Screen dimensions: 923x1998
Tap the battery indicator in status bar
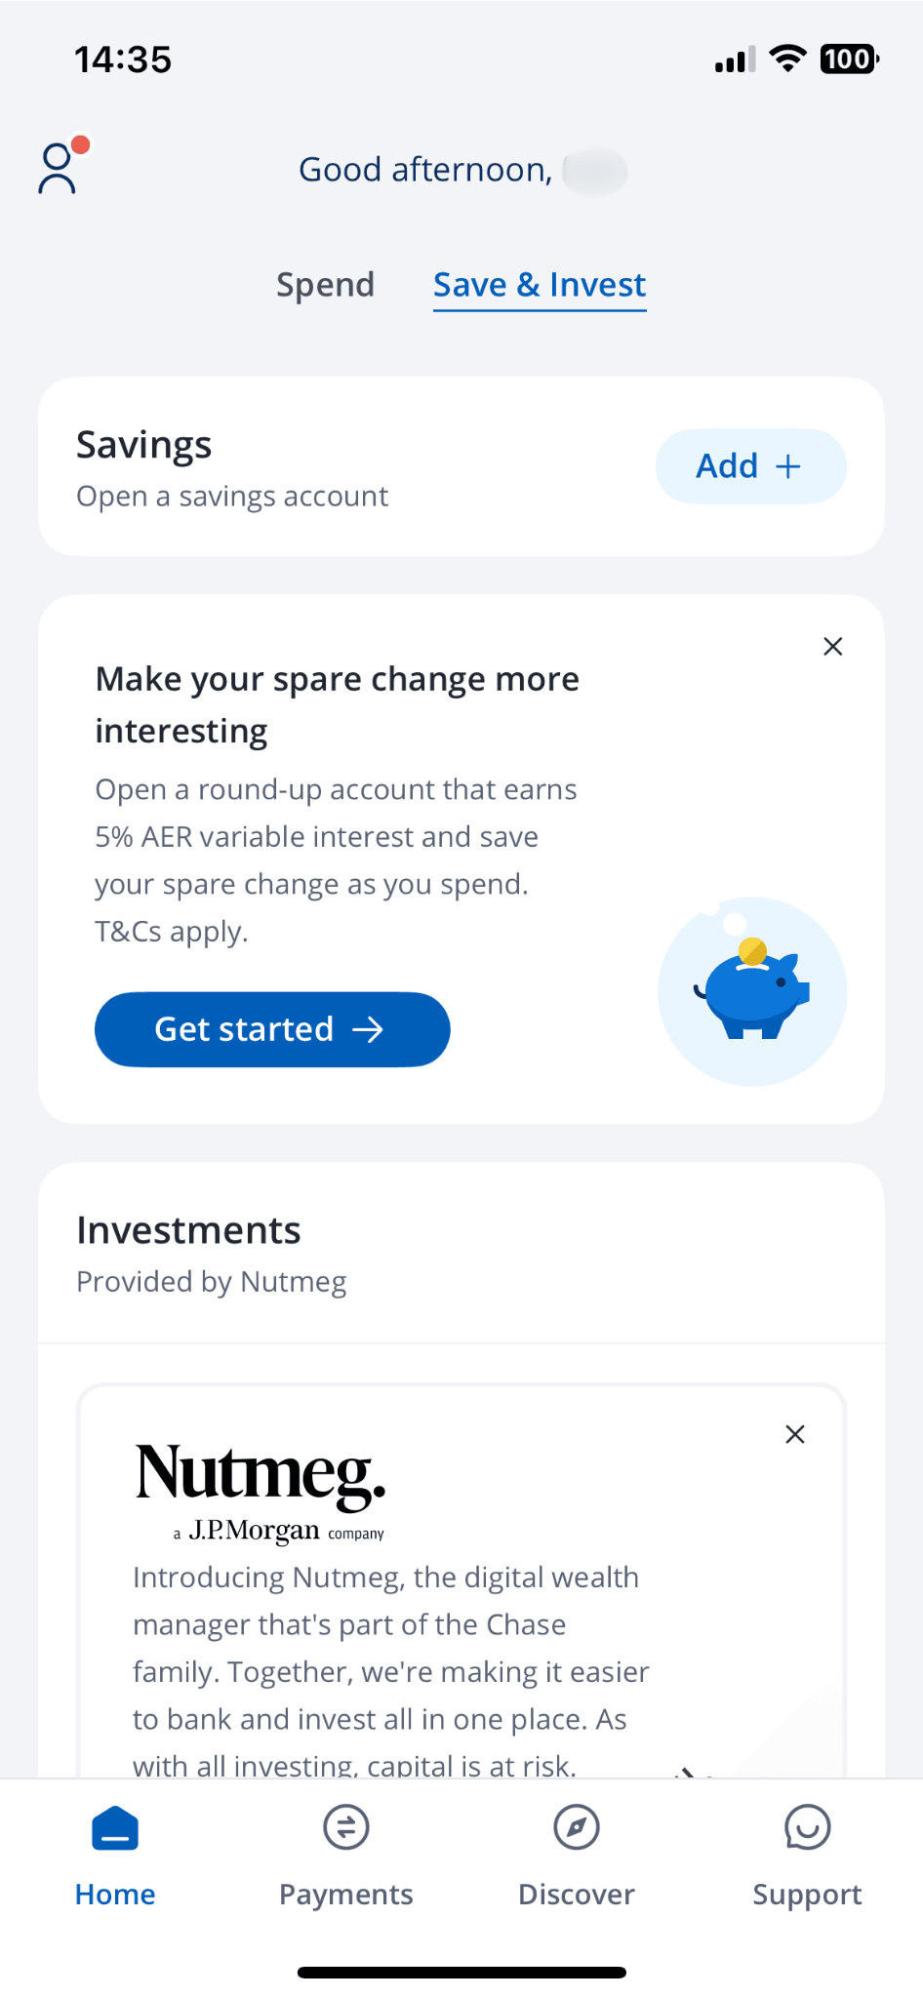click(x=849, y=60)
